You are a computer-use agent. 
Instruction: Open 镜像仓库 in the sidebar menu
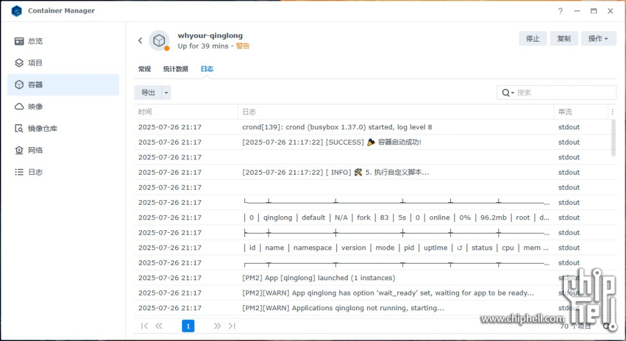63,129
